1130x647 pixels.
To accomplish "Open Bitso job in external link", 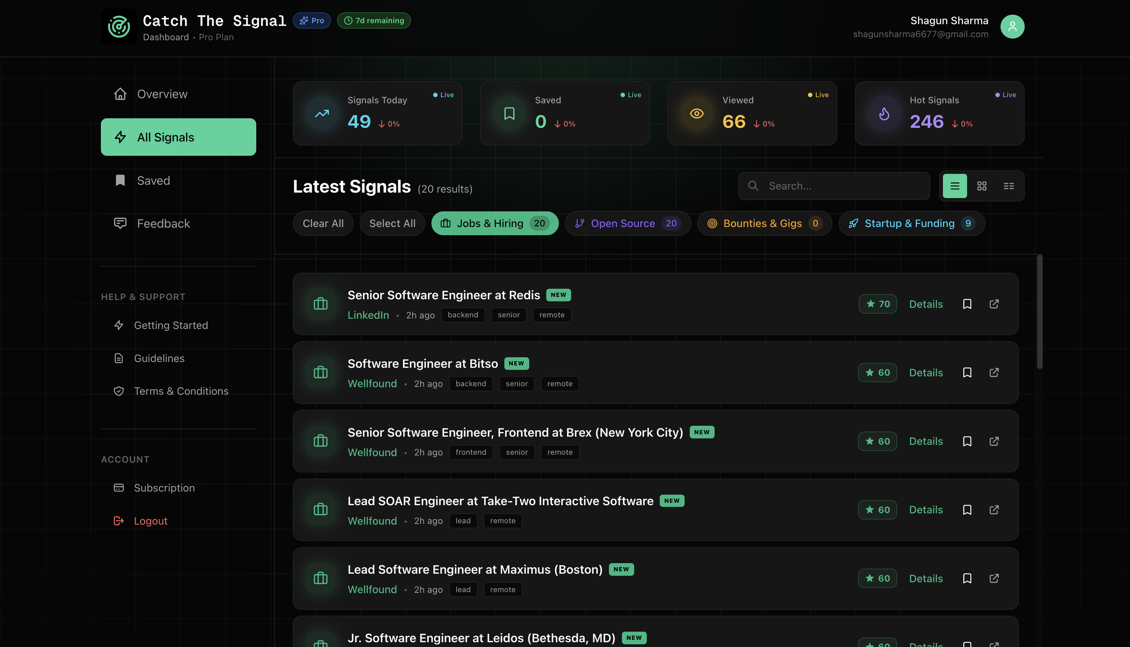I will click(994, 372).
